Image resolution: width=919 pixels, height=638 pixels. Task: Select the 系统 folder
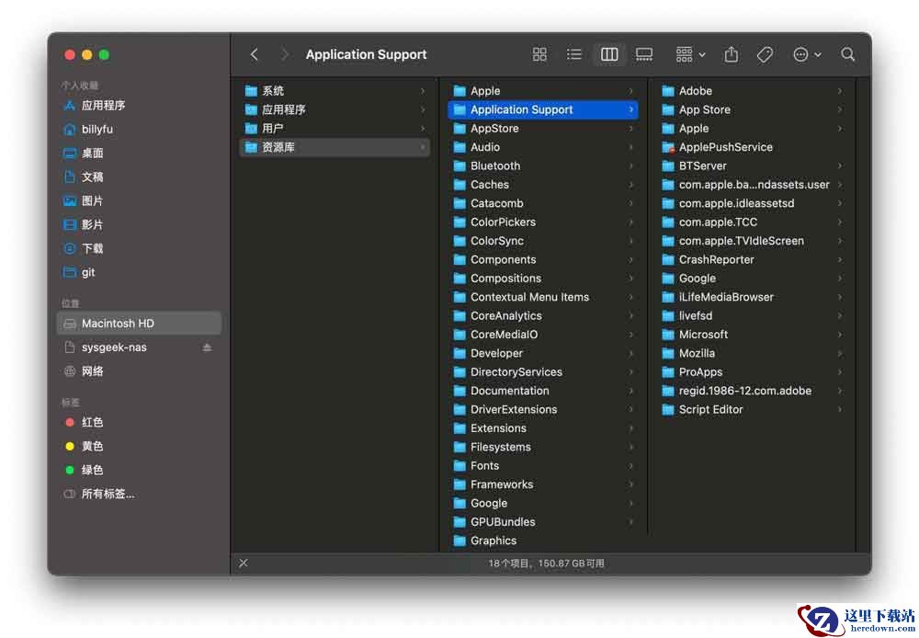click(335, 91)
